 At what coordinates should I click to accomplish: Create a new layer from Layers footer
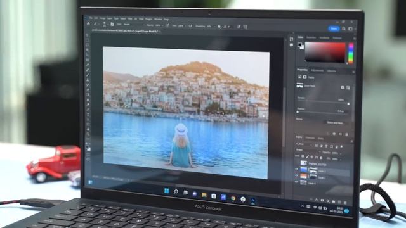point(339,201)
